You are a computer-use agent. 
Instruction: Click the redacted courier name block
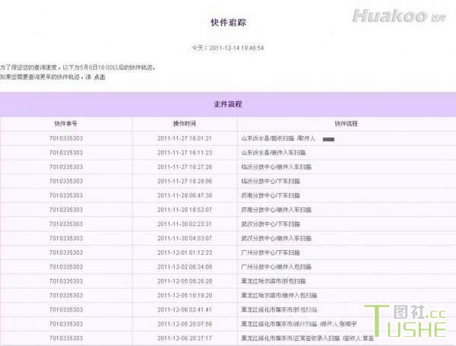328,139
